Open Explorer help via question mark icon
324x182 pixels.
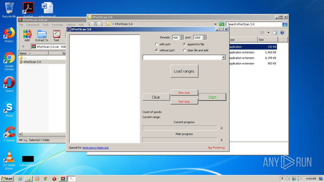click(x=282, y=33)
